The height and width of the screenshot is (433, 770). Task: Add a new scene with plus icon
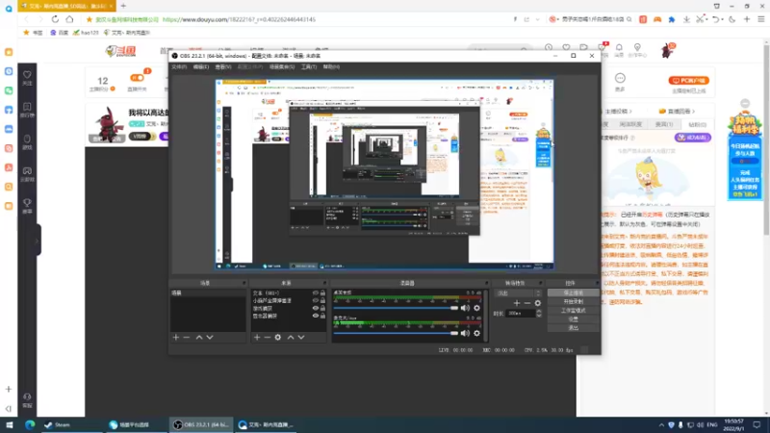[176, 338]
